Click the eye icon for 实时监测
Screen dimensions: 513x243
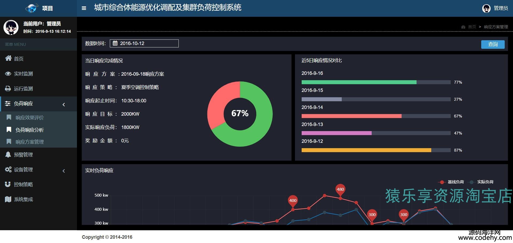point(8,74)
